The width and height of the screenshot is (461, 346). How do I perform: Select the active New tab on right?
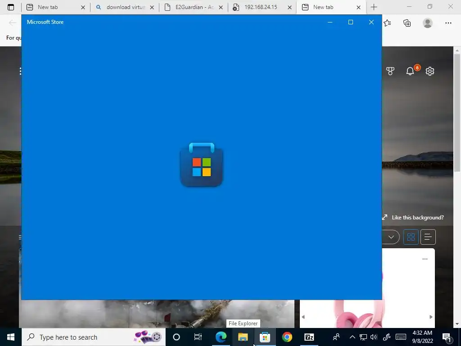click(x=331, y=7)
